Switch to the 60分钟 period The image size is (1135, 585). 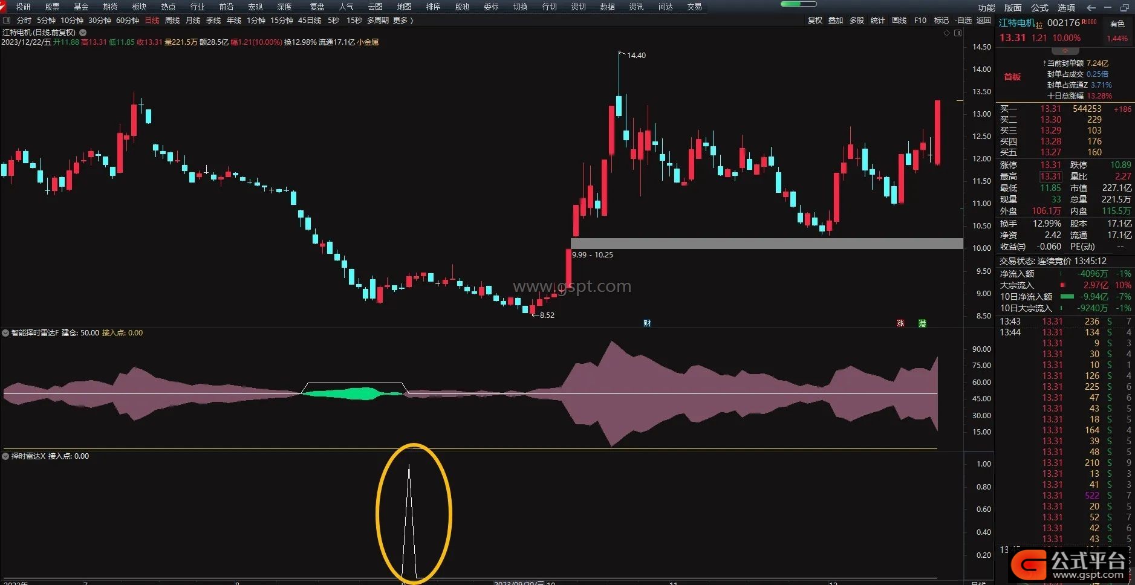pyautogui.click(x=128, y=21)
